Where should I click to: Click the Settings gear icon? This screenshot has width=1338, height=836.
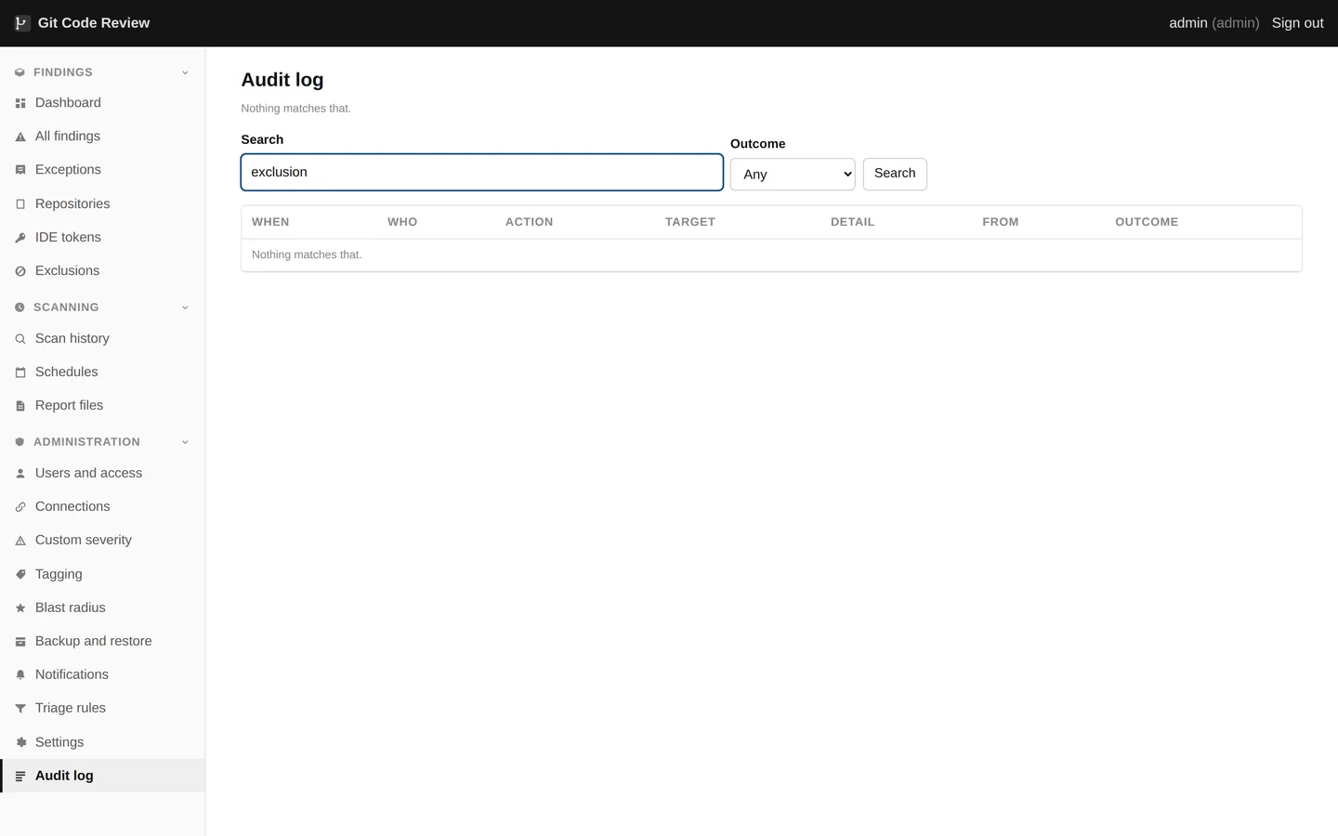coord(20,742)
